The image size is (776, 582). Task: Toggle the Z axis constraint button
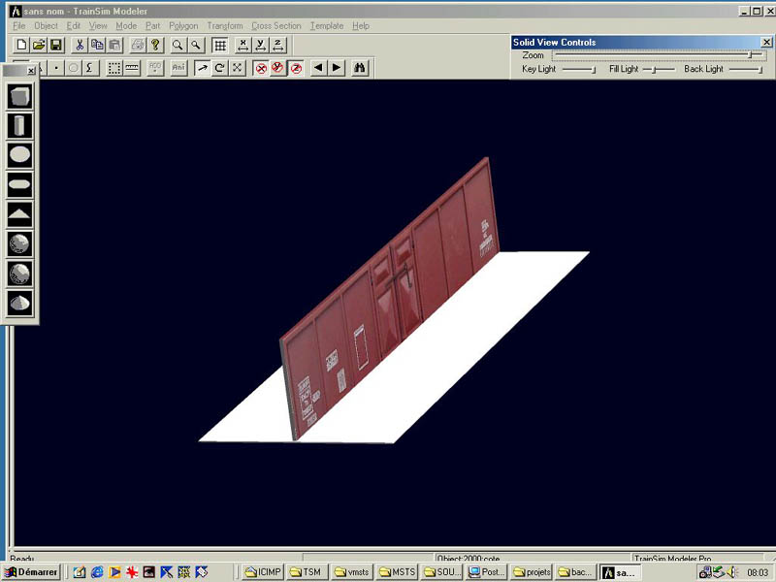pos(278,46)
